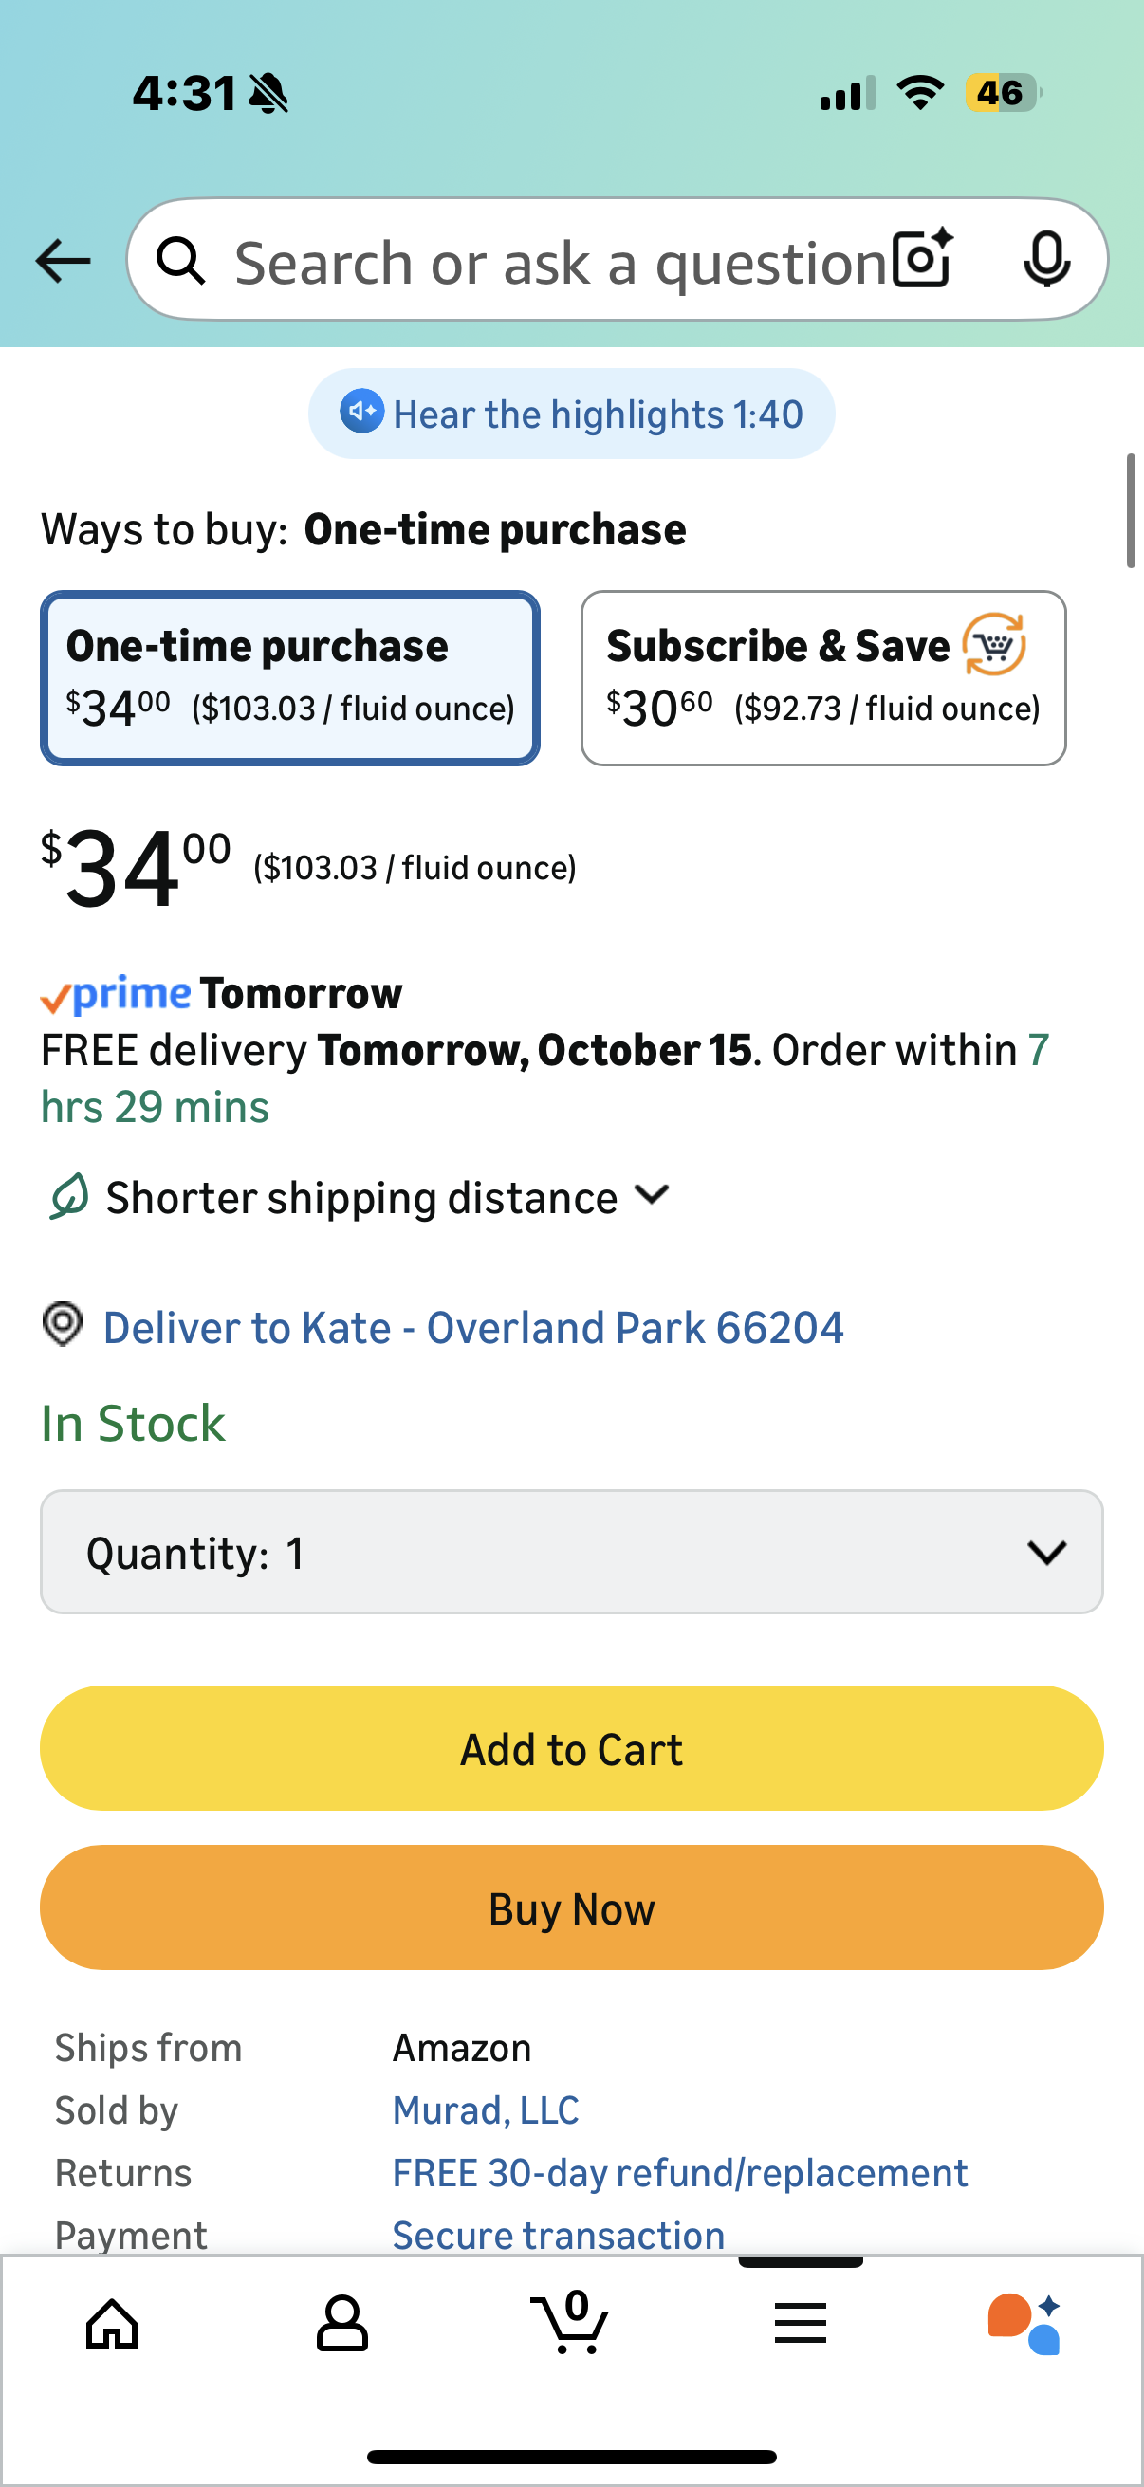Open the Secure transaction link
This screenshot has height=2487, width=1144.
[558, 2234]
